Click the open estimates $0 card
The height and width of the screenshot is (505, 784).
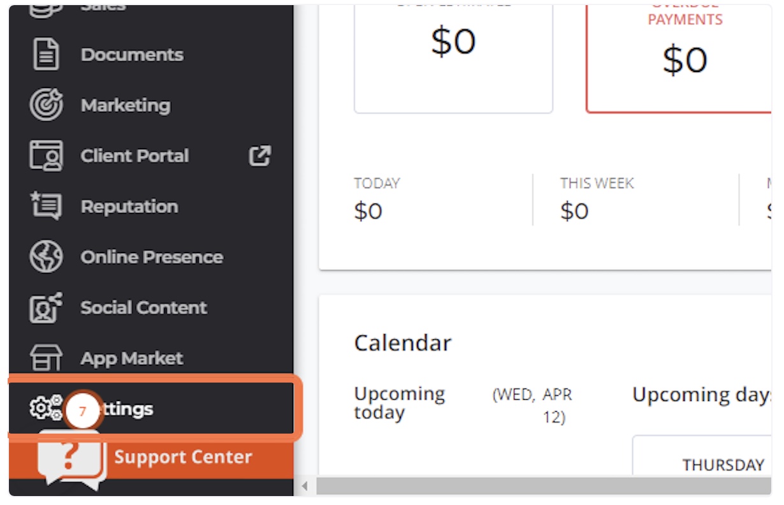click(453, 57)
